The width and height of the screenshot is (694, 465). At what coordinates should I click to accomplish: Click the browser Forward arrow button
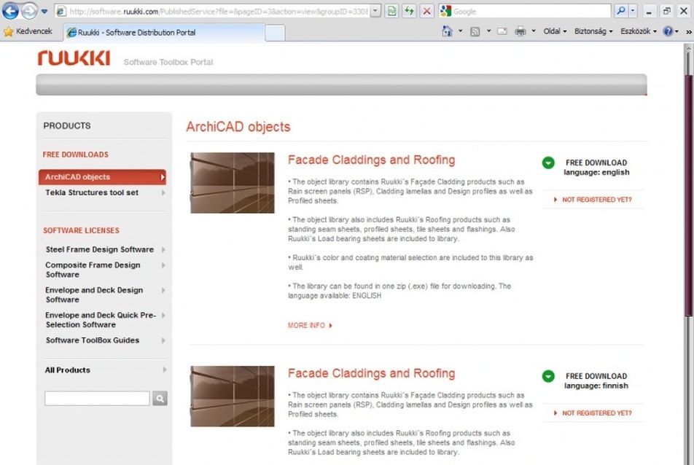(x=29, y=11)
